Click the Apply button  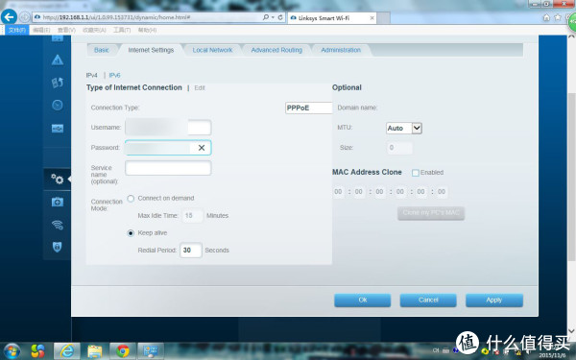click(494, 300)
